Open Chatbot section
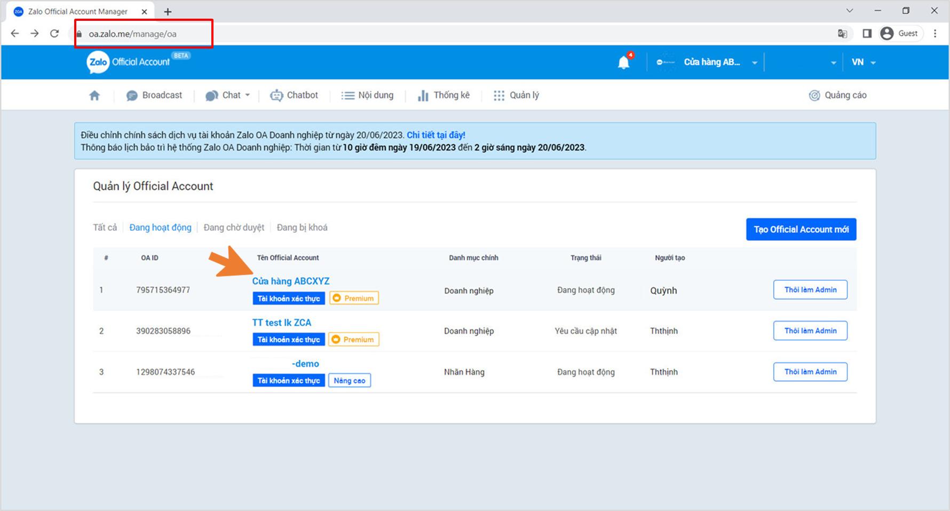 coord(294,95)
